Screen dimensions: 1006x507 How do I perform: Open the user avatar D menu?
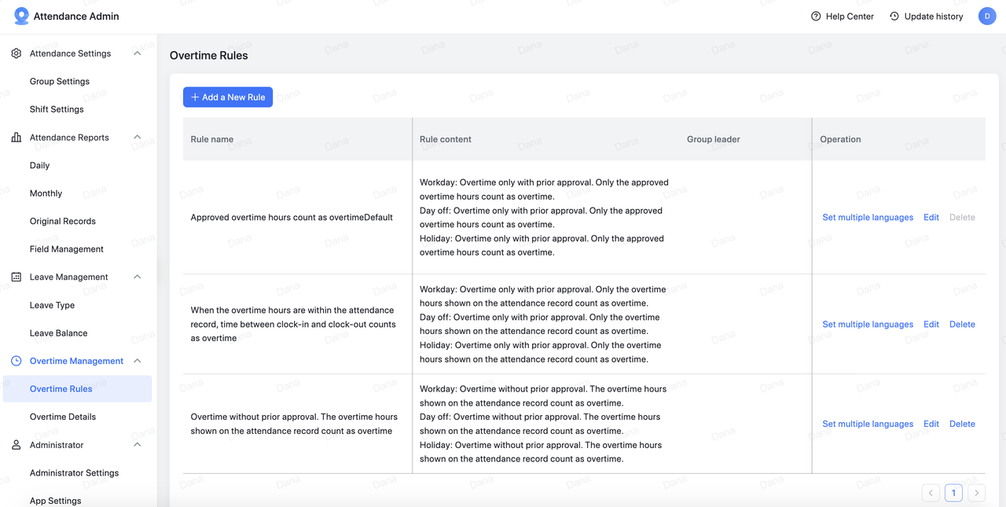(x=987, y=17)
